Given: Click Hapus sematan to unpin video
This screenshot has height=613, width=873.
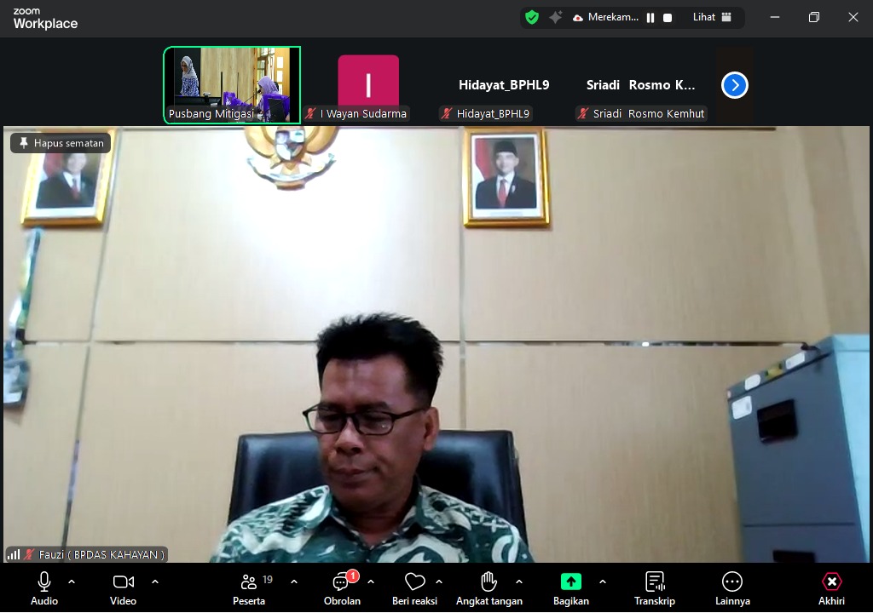Looking at the screenshot, I should [x=61, y=143].
